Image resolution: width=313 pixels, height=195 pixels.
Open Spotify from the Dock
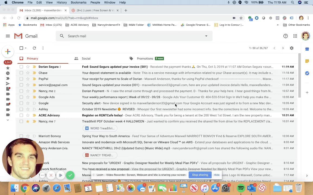(x=241, y=188)
